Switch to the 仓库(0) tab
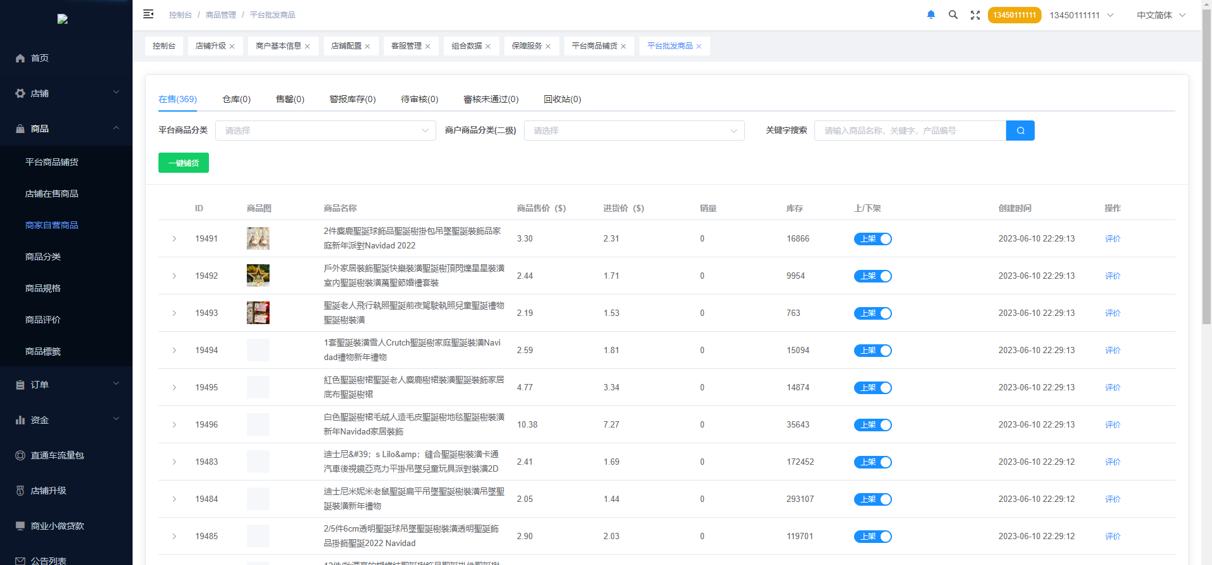 (236, 99)
